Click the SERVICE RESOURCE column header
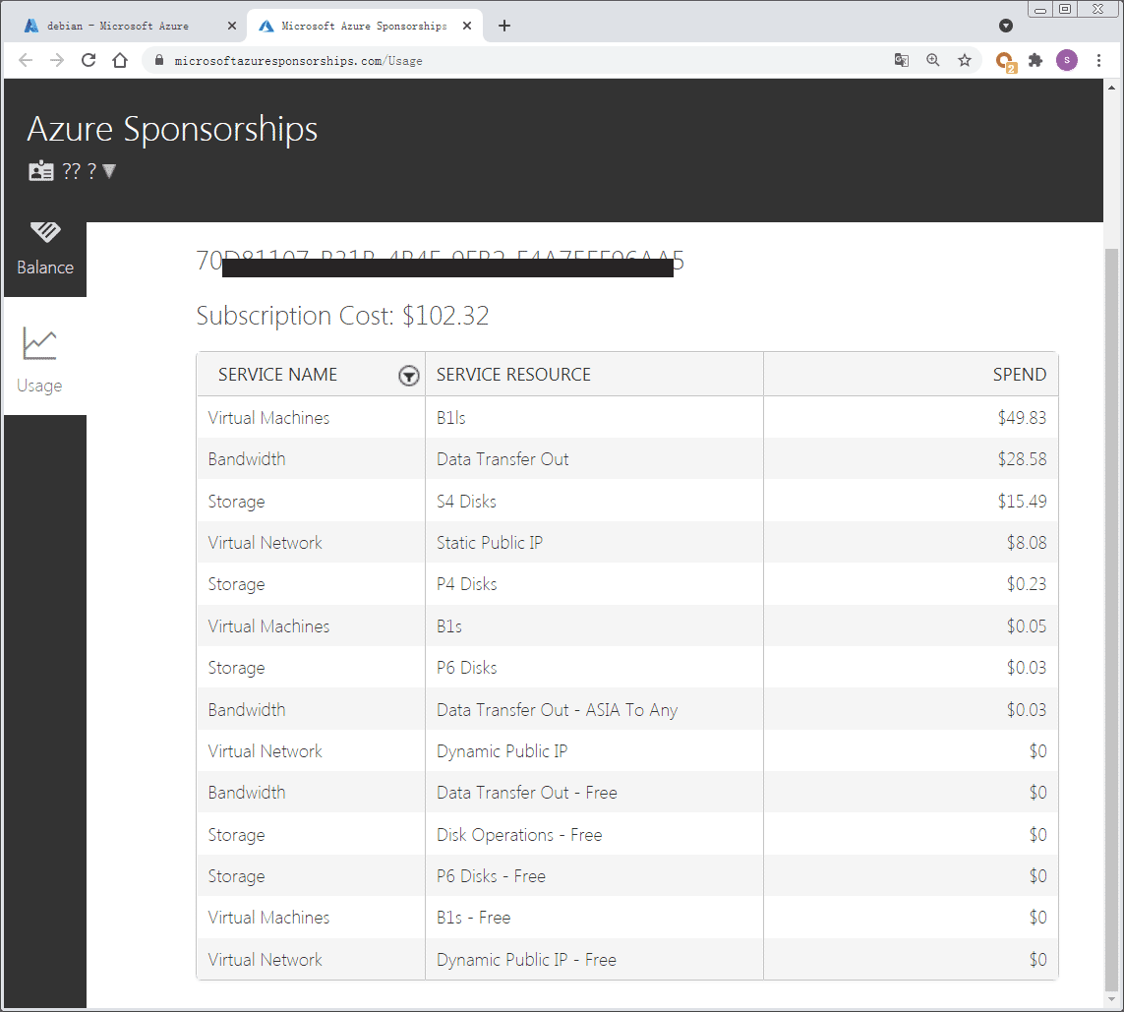The height and width of the screenshot is (1012, 1124). pos(513,375)
